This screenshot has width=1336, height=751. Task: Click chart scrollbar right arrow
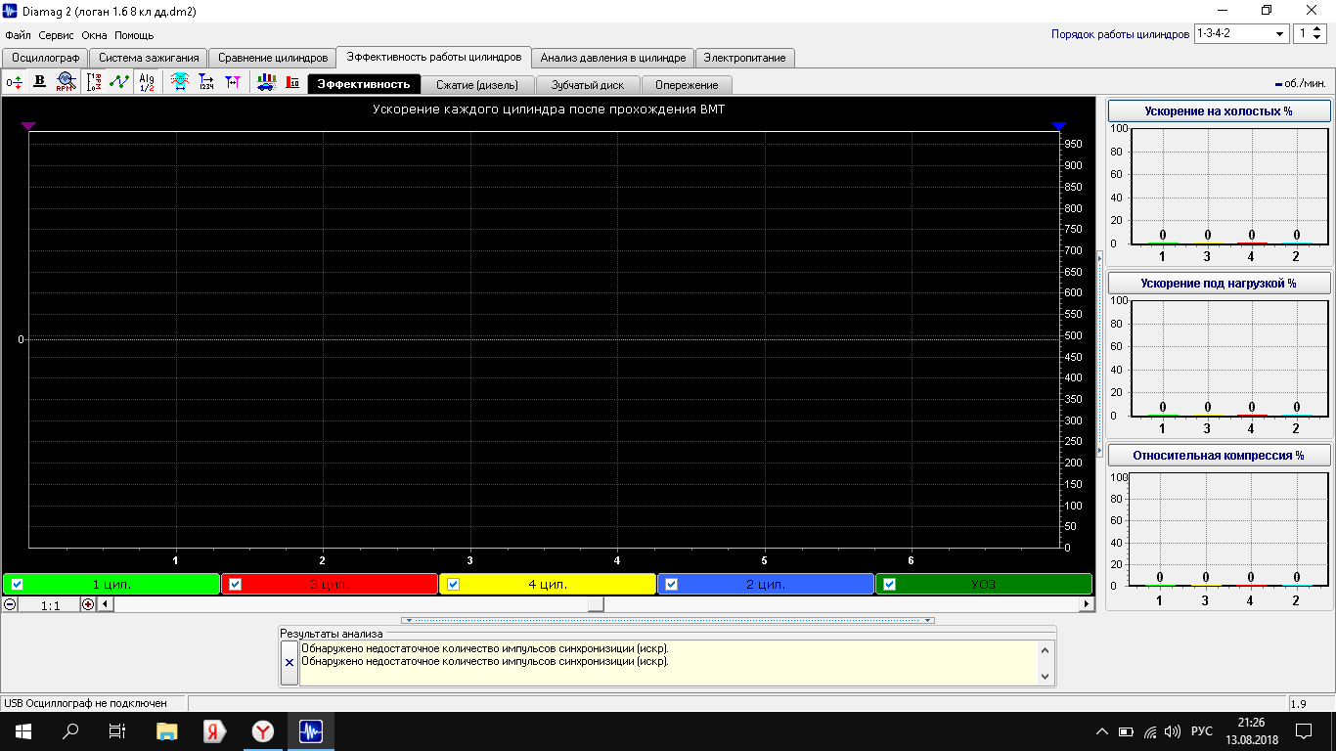(1086, 604)
